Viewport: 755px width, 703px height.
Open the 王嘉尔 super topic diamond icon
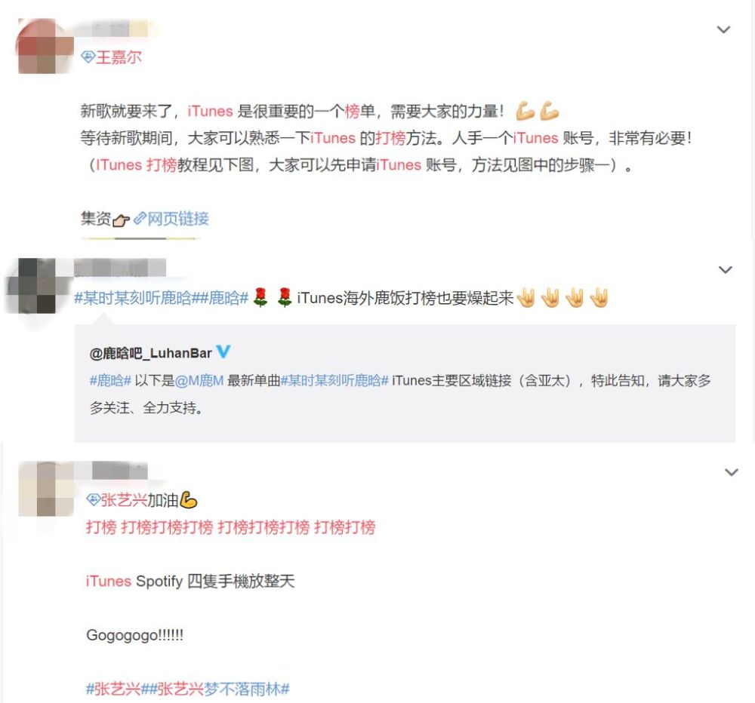(88, 57)
